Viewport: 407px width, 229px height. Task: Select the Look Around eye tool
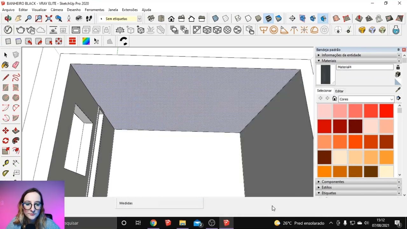pyautogui.click(x=79, y=18)
